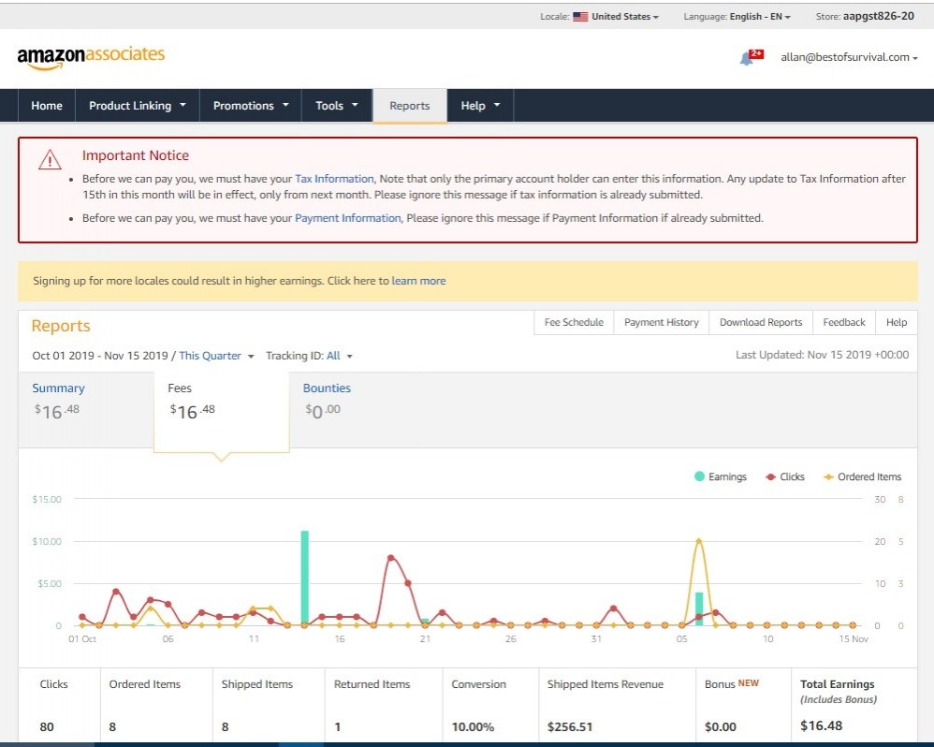934x747 pixels.
Task: Click Download Reports
Action: [x=761, y=322]
